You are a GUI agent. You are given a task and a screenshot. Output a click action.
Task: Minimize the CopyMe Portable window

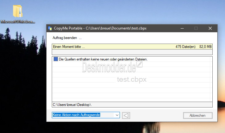point(182,28)
